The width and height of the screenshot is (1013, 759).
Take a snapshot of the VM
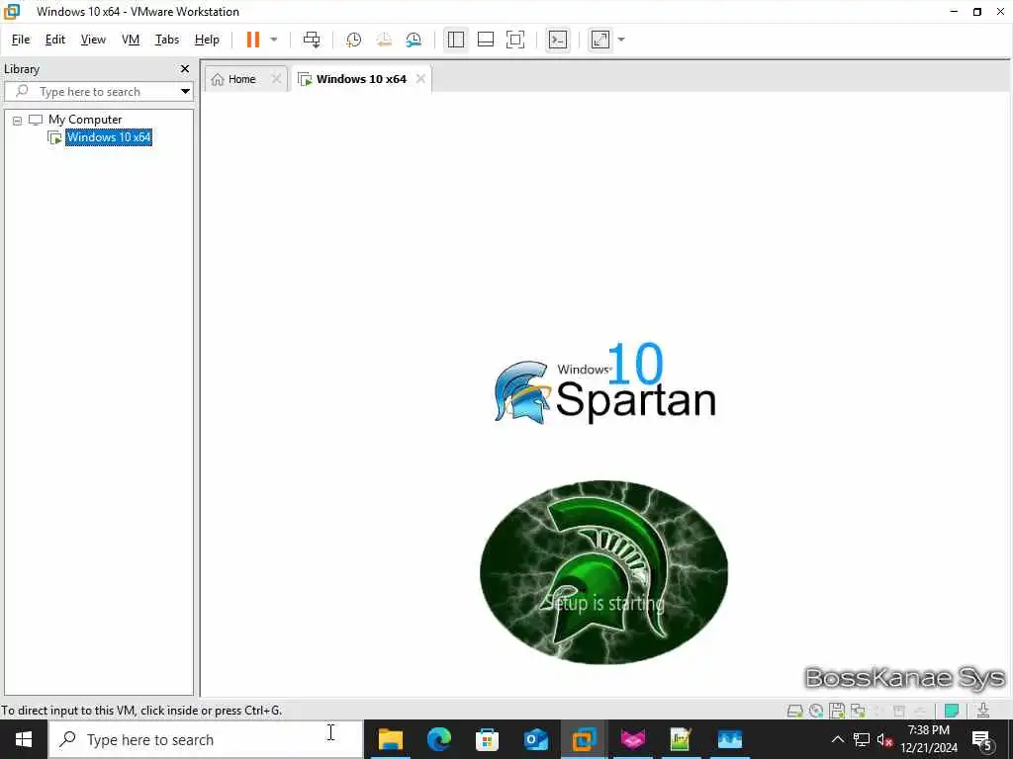[x=353, y=40]
